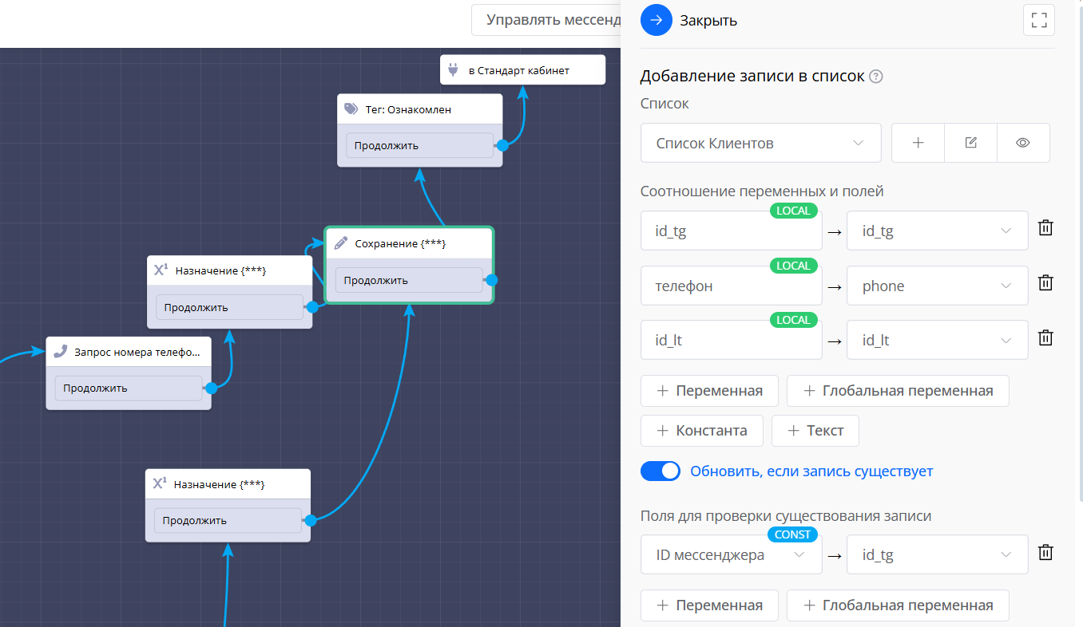Click the fullscreen expand panel icon
1083x627 pixels.
click(x=1038, y=21)
